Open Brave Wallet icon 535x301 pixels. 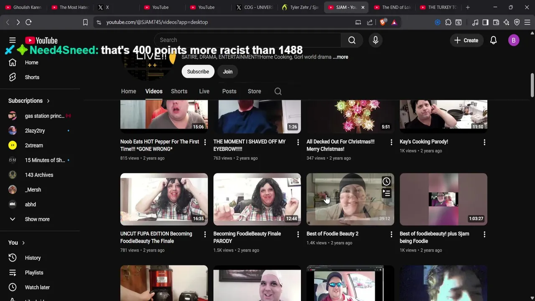pos(496,22)
